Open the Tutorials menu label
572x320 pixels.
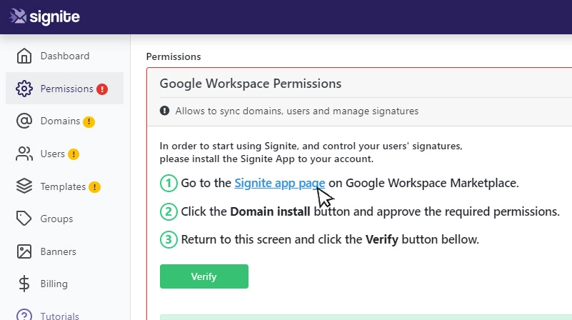pyautogui.click(x=60, y=316)
